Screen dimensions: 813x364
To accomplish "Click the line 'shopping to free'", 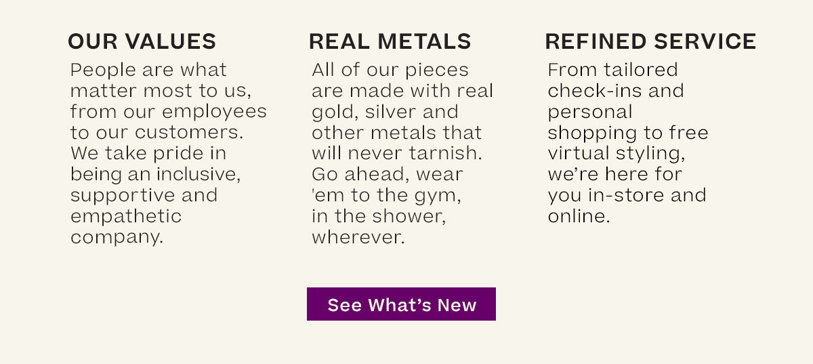I will (x=628, y=132).
